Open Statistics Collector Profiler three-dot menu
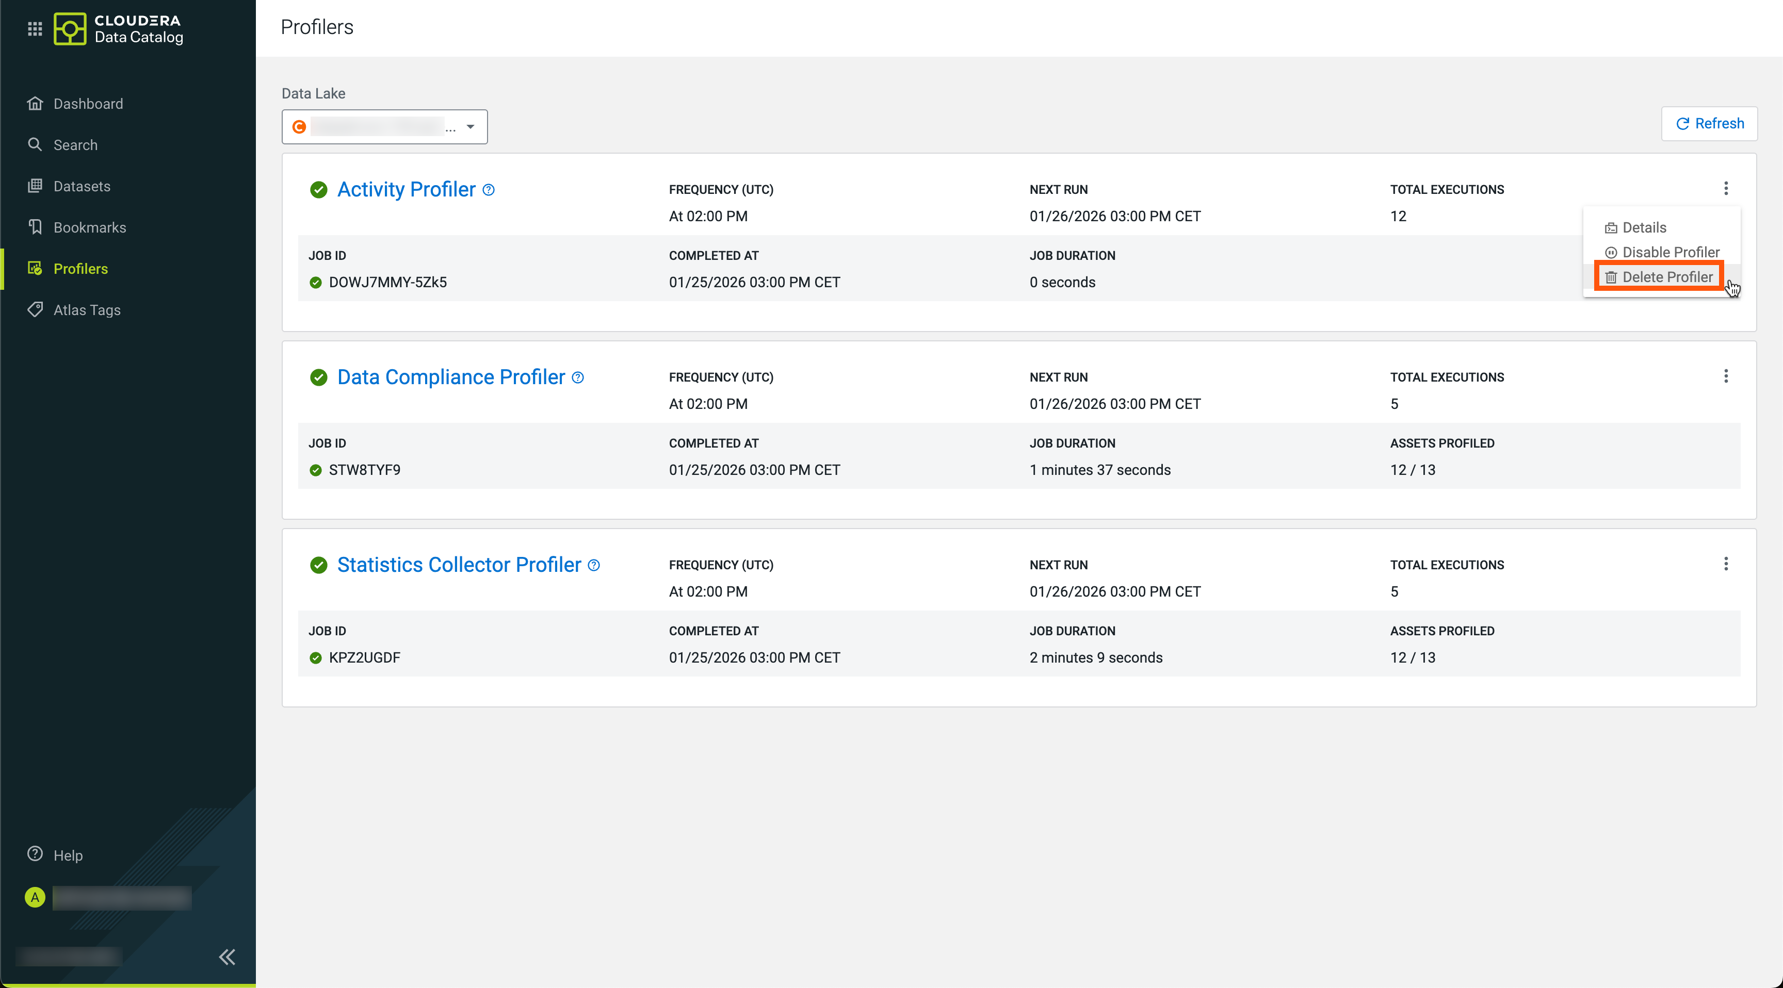The height and width of the screenshot is (988, 1783). pos(1726,564)
